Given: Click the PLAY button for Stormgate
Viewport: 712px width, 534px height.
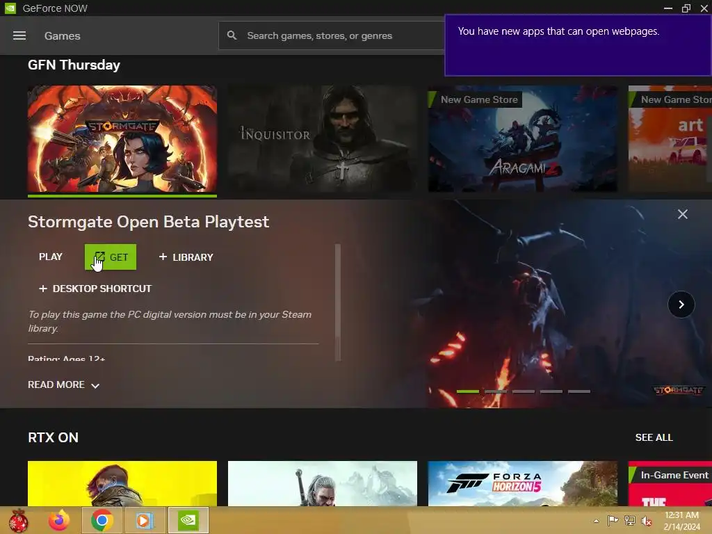Looking at the screenshot, I should [50, 257].
